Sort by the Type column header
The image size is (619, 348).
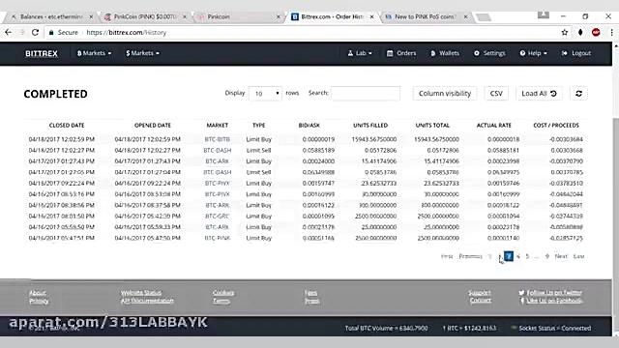(x=258, y=125)
